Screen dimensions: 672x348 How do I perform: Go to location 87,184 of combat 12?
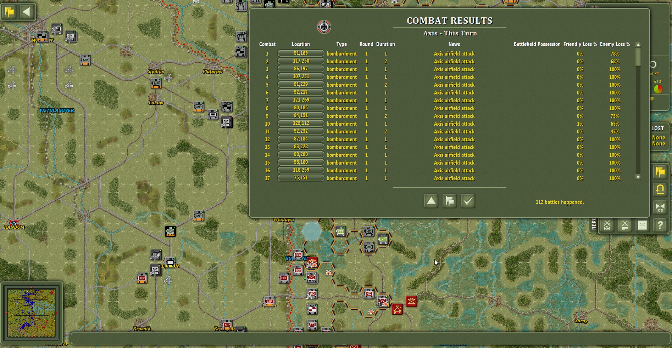click(x=301, y=139)
